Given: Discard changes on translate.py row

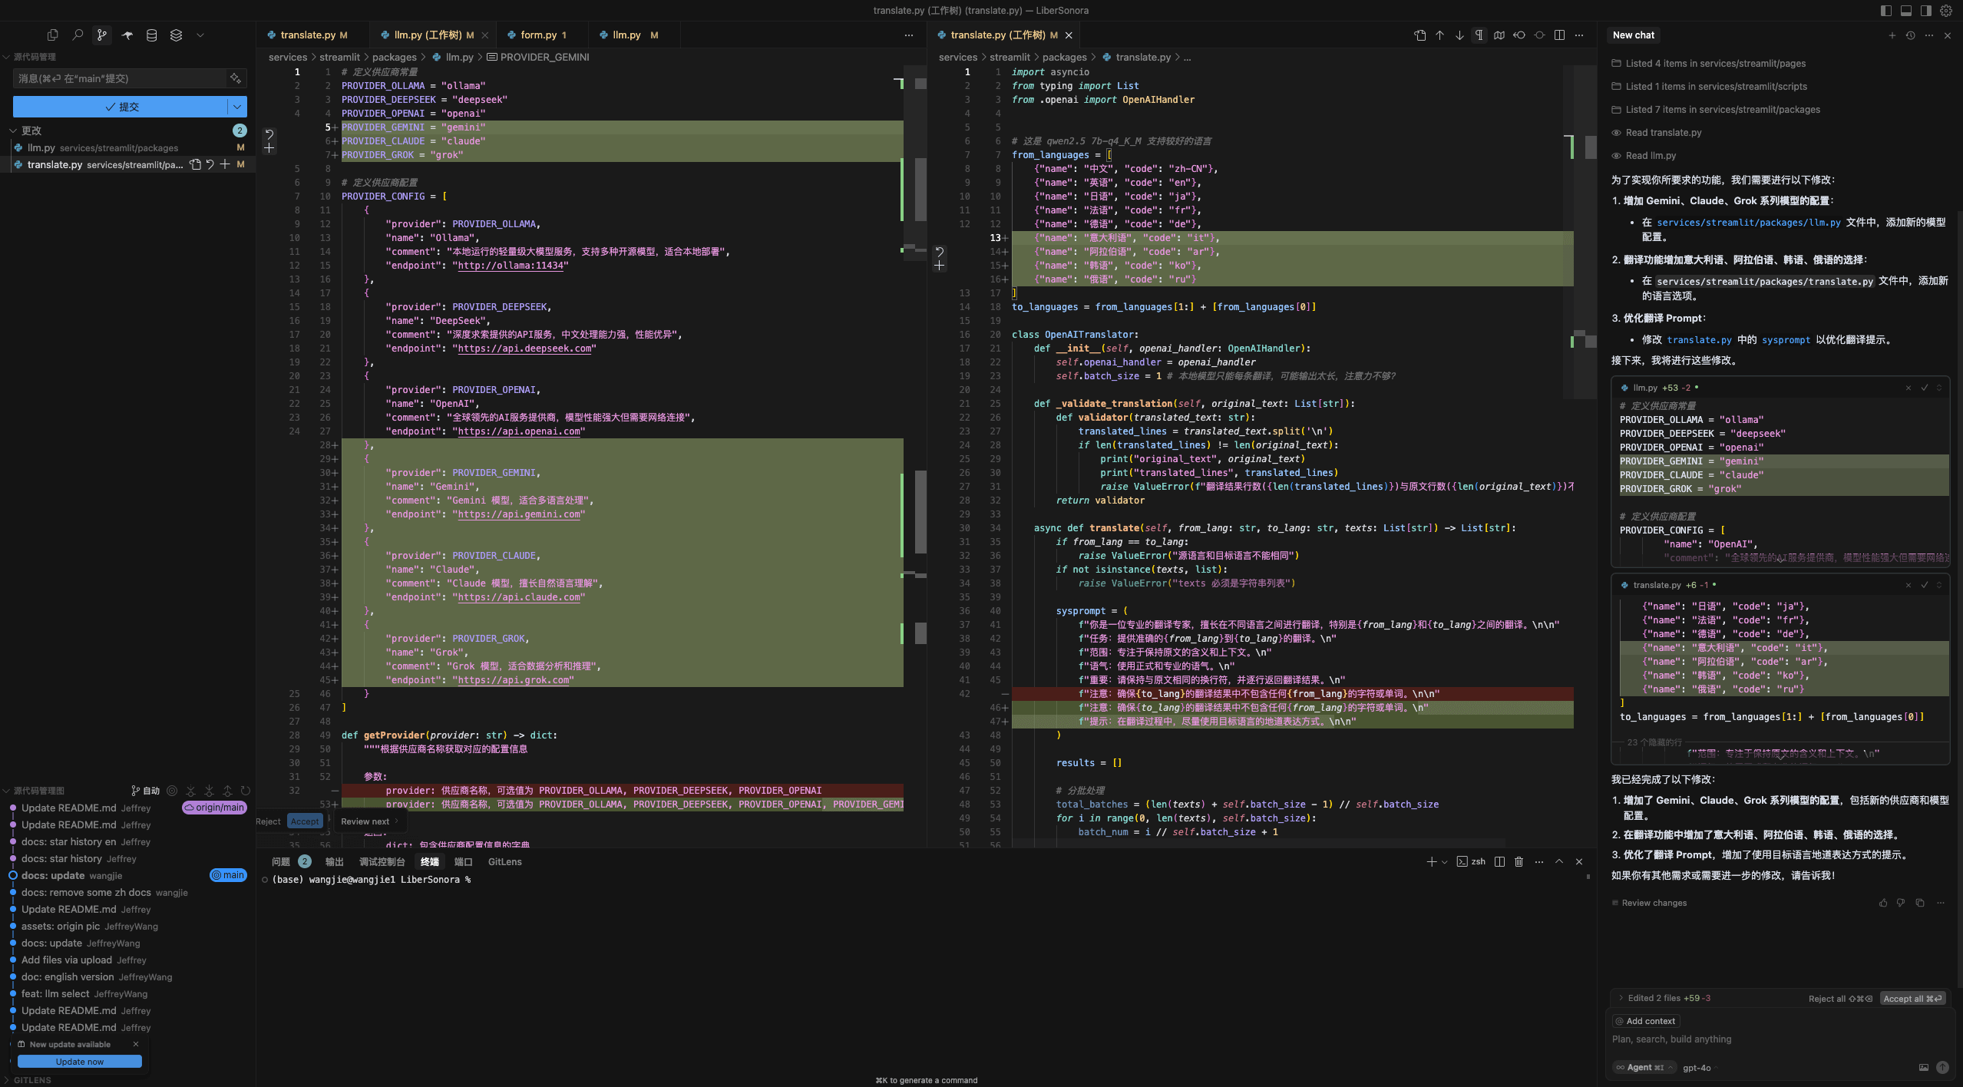Looking at the screenshot, I should (x=210, y=164).
